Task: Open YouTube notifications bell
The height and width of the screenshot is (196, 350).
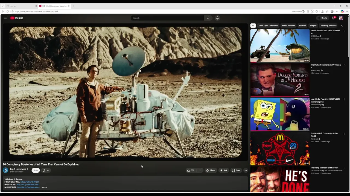Action: pyautogui.click(x=333, y=18)
